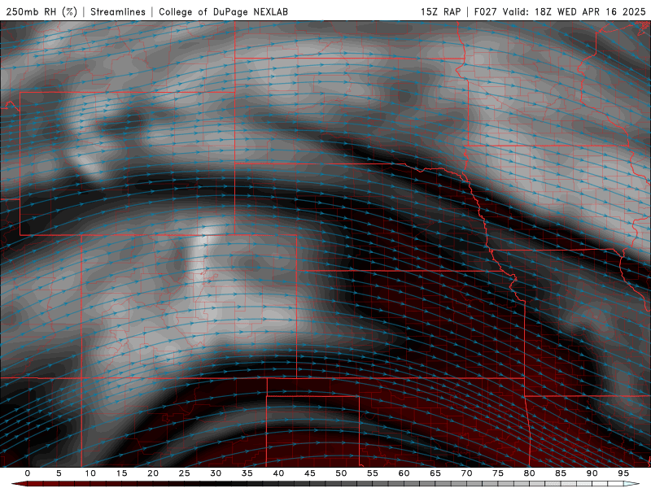Image resolution: width=651 pixels, height=488 pixels.
Task: Click the 30 value on the color scale
Action: 216,473
